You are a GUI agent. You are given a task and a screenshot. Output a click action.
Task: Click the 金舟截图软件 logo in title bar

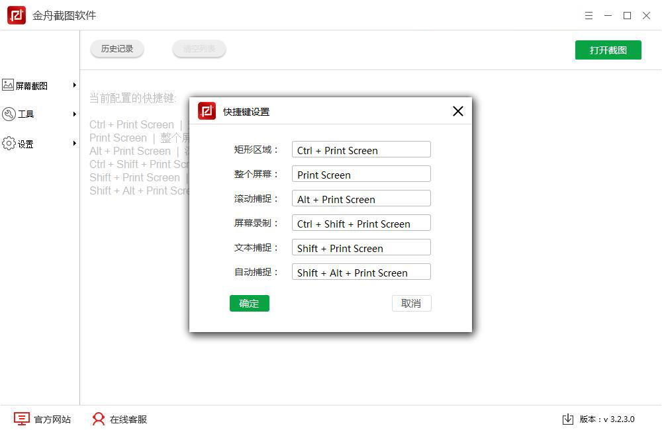click(16, 15)
